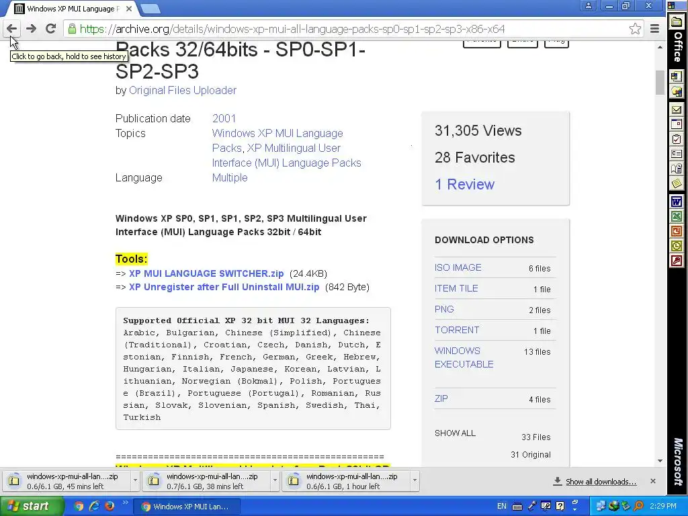Click Windows XP MUI Language Packs topic link
The height and width of the screenshot is (516, 688).
(x=277, y=140)
